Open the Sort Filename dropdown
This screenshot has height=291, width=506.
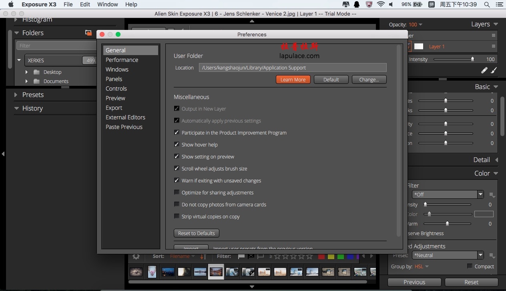click(183, 256)
